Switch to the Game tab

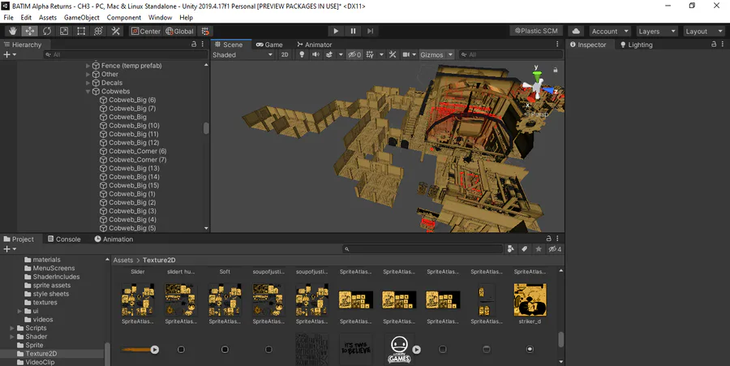269,45
